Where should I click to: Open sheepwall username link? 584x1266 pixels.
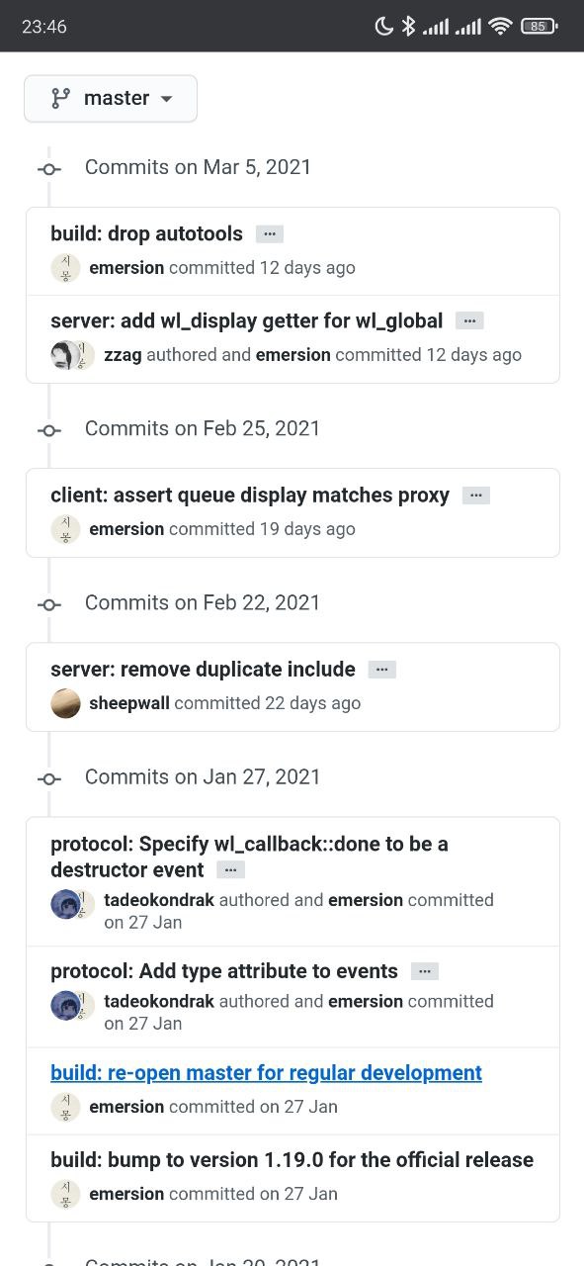[129, 703]
